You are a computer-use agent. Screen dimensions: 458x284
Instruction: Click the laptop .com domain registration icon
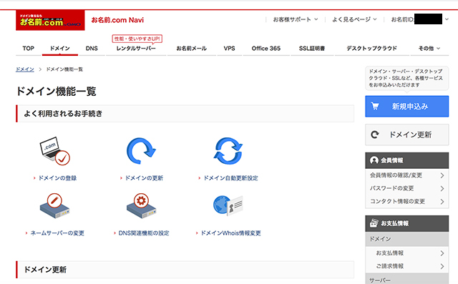click(x=54, y=151)
